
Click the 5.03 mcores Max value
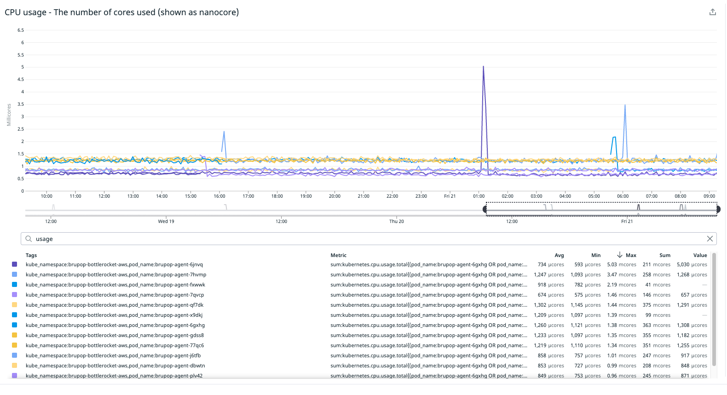622,264
